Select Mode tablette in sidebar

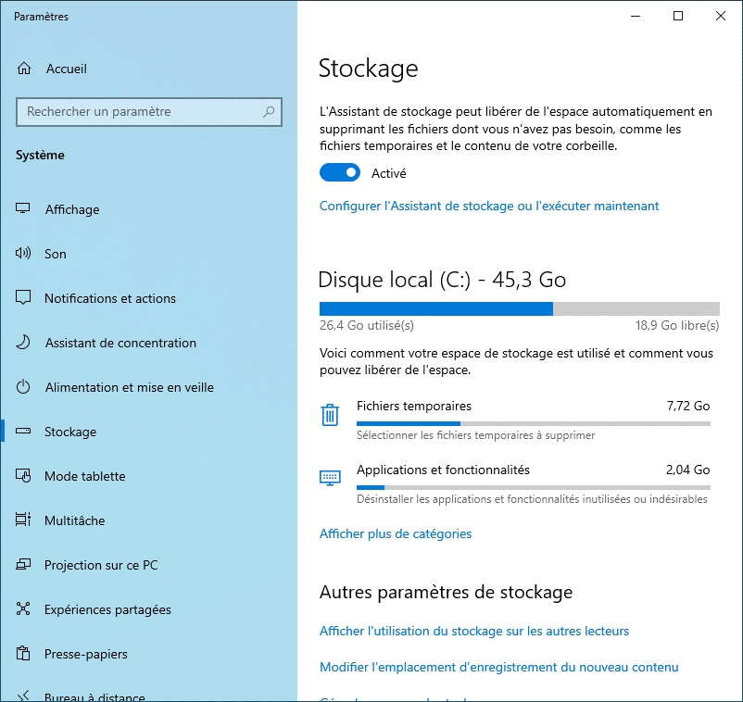(84, 476)
